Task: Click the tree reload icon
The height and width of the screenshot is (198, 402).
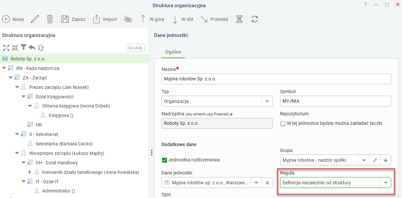Action: tap(41, 48)
